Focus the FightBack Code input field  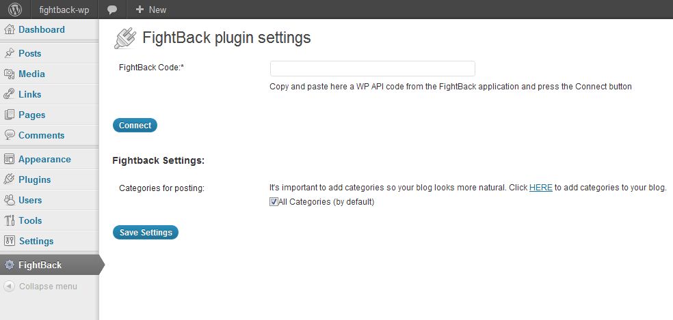tap(372, 68)
